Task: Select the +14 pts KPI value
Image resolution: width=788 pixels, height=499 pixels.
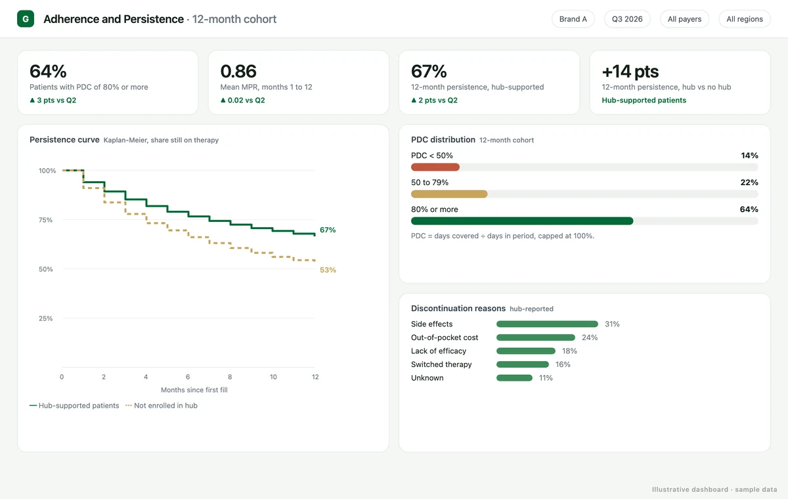Action: pos(630,71)
